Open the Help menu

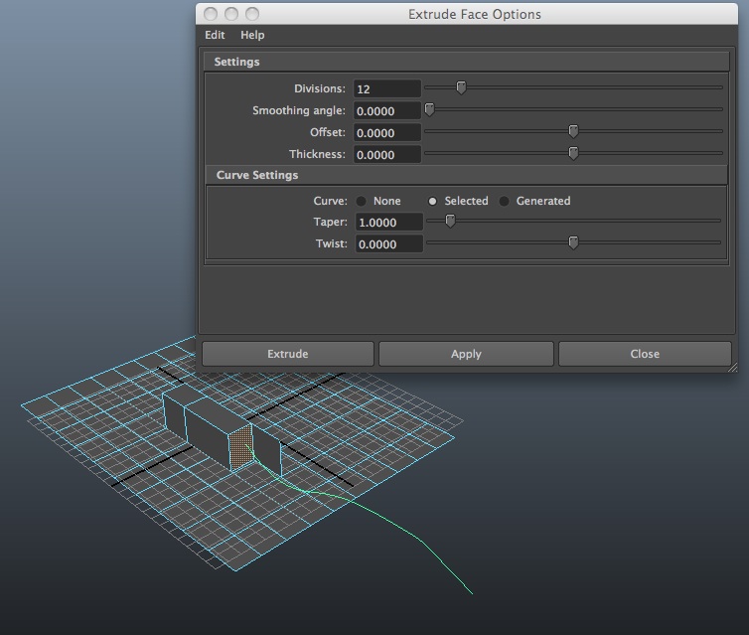coord(252,35)
